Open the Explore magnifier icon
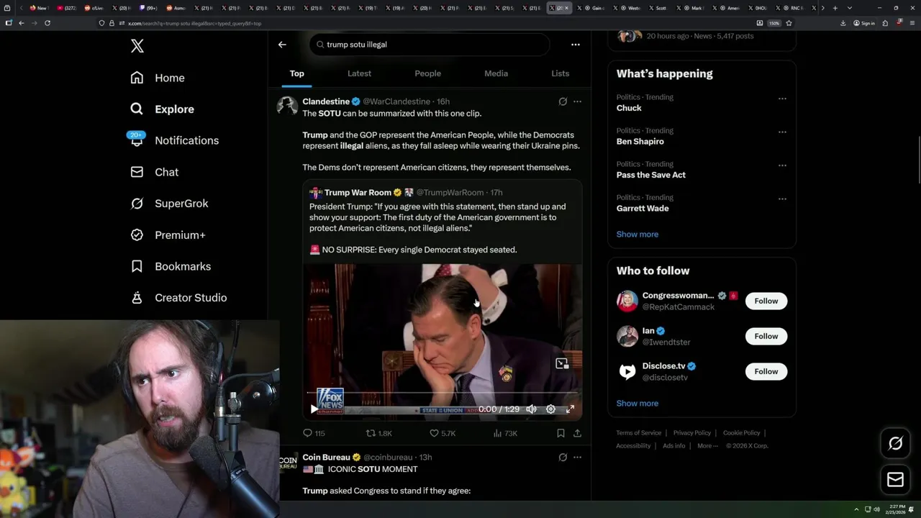The height and width of the screenshot is (518, 921). pos(137,109)
